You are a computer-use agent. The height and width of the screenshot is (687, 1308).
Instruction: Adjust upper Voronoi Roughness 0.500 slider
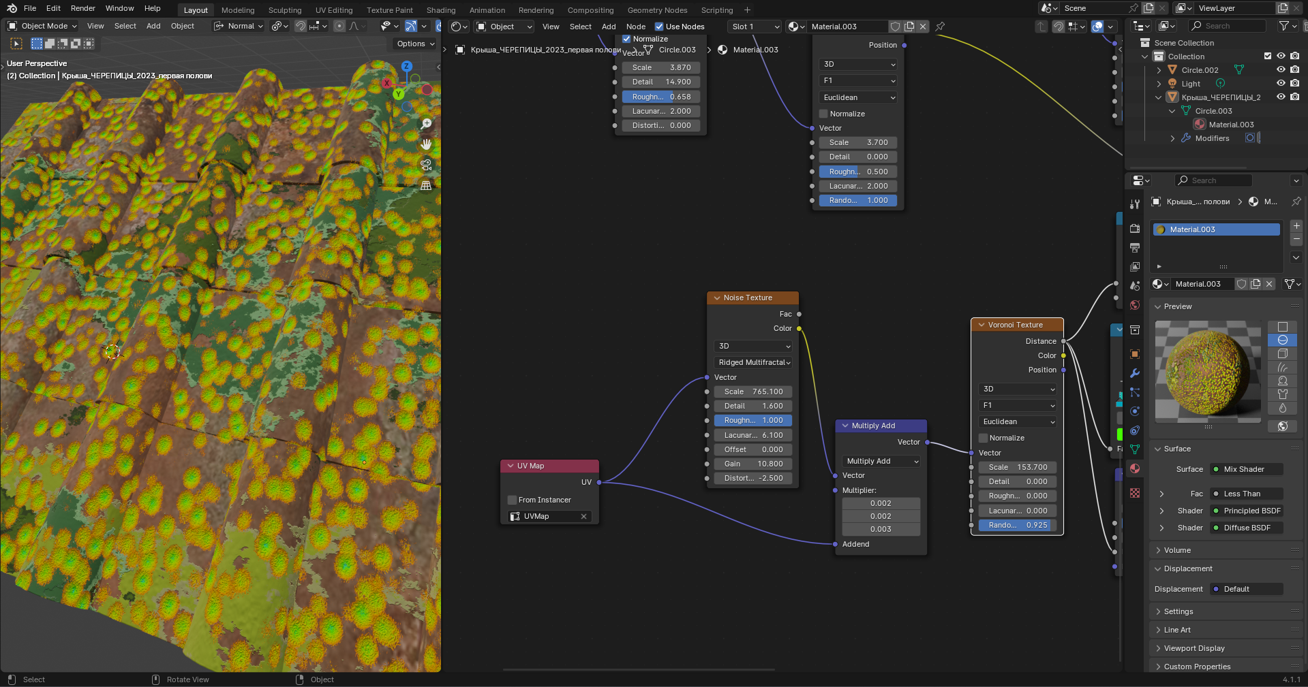(858, 172)
